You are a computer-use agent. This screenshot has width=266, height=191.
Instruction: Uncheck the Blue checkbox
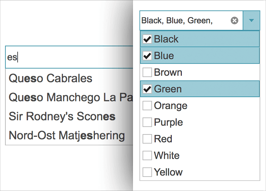tap(147, 56)
